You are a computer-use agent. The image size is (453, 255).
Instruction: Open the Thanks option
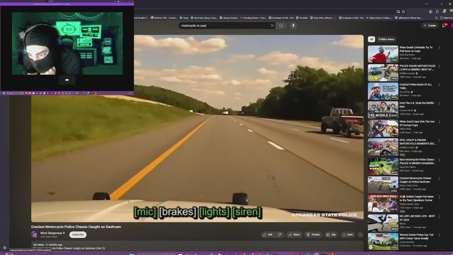click(x=313, y=234)
